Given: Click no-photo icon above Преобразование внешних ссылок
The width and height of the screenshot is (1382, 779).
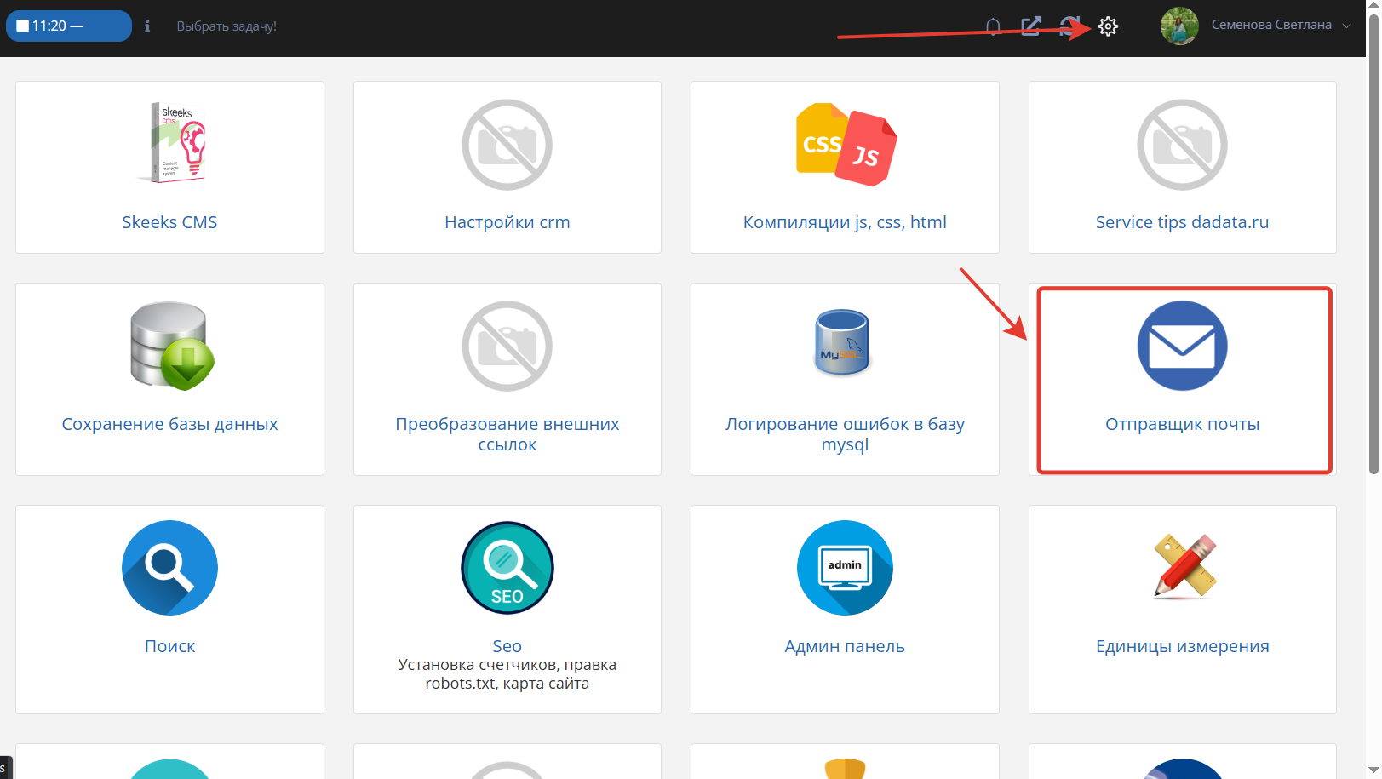Looking at the screenshot, I should (x=507, y=347).
